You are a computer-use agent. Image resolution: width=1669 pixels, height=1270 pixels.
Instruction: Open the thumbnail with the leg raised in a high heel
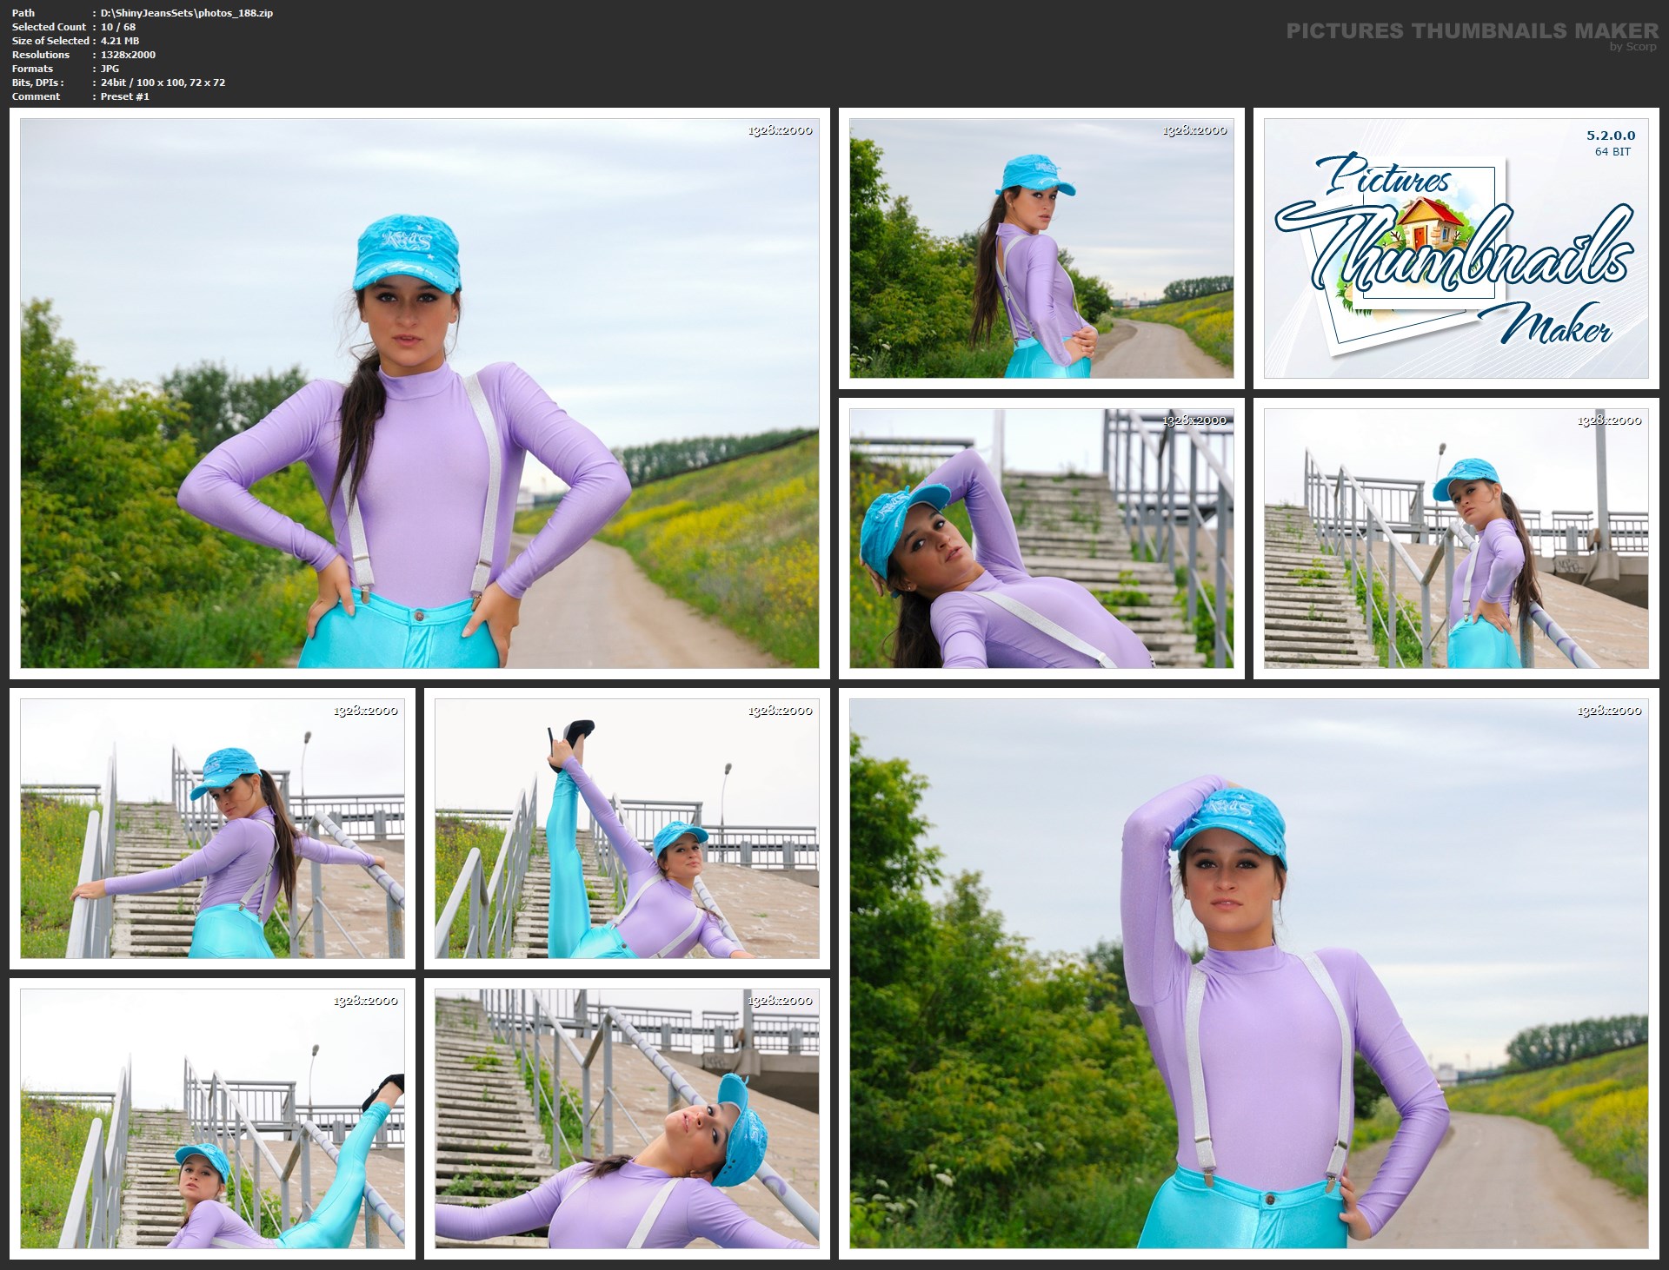(627, 829)
